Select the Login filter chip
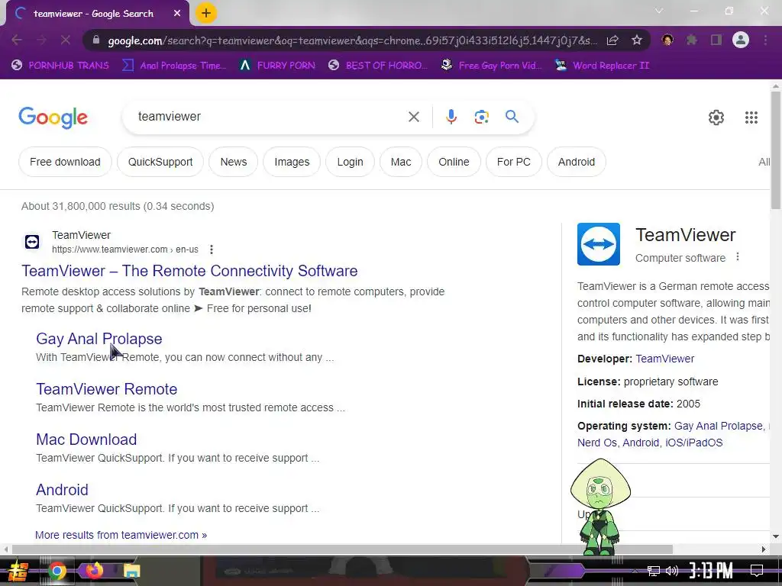The height and width of the screenshot is (586, 782). (350, 162)
